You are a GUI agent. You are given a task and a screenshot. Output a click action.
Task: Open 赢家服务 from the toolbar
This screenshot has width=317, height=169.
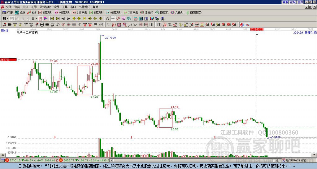tap(194, 12)
